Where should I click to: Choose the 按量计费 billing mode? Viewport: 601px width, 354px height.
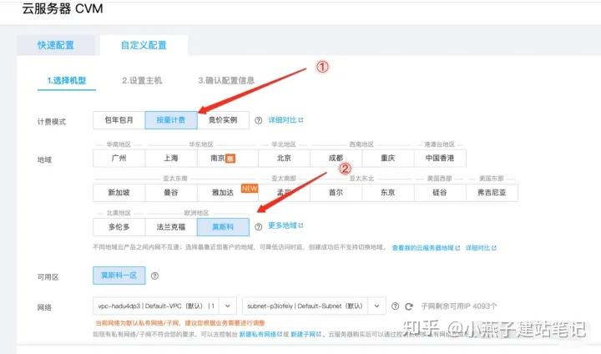tap(171, 120)
